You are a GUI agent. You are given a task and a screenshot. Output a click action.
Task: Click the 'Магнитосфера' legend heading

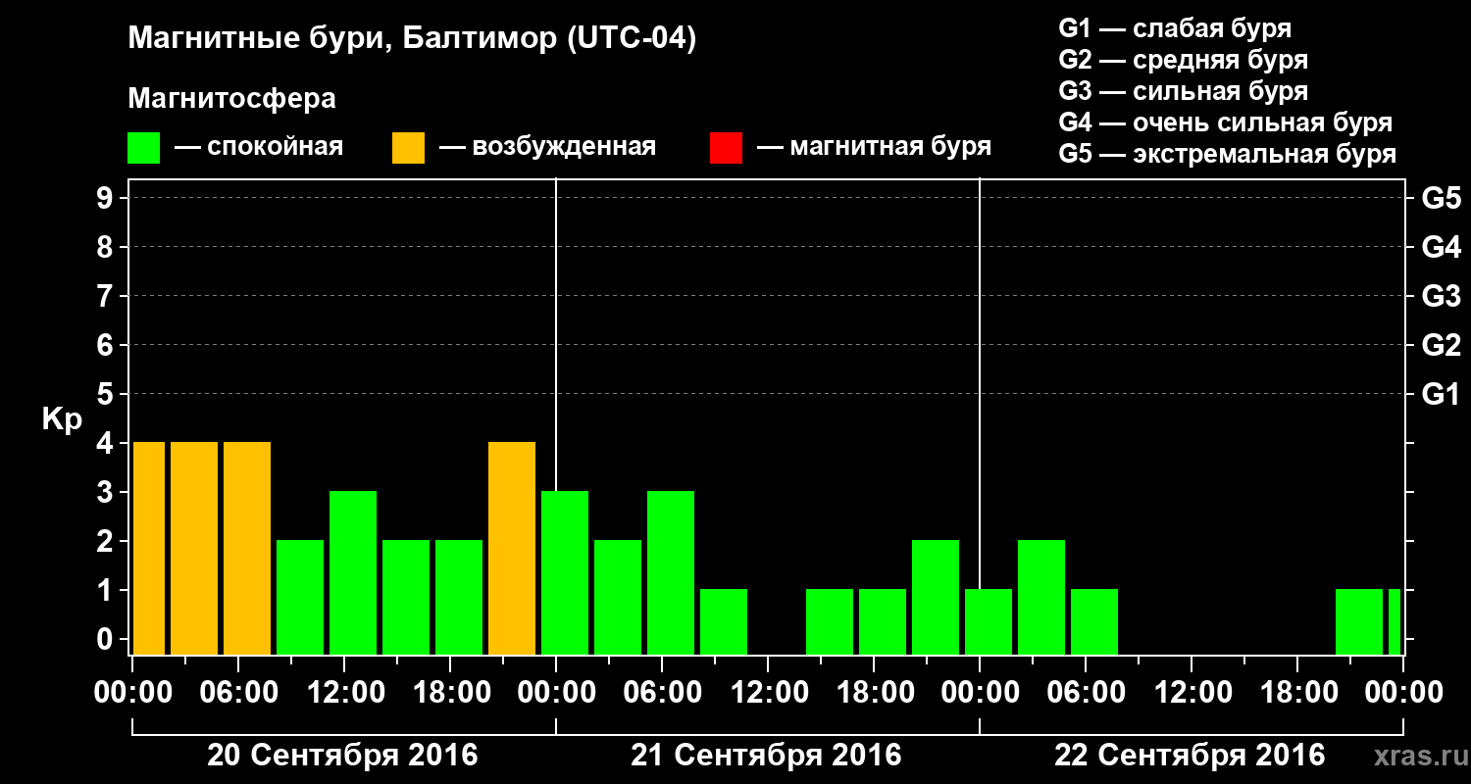coord(231,100)
